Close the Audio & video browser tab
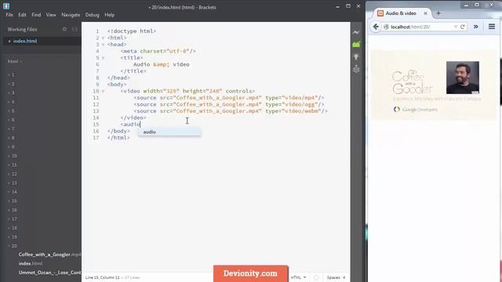The image size is (502, 282). point(425,13)
